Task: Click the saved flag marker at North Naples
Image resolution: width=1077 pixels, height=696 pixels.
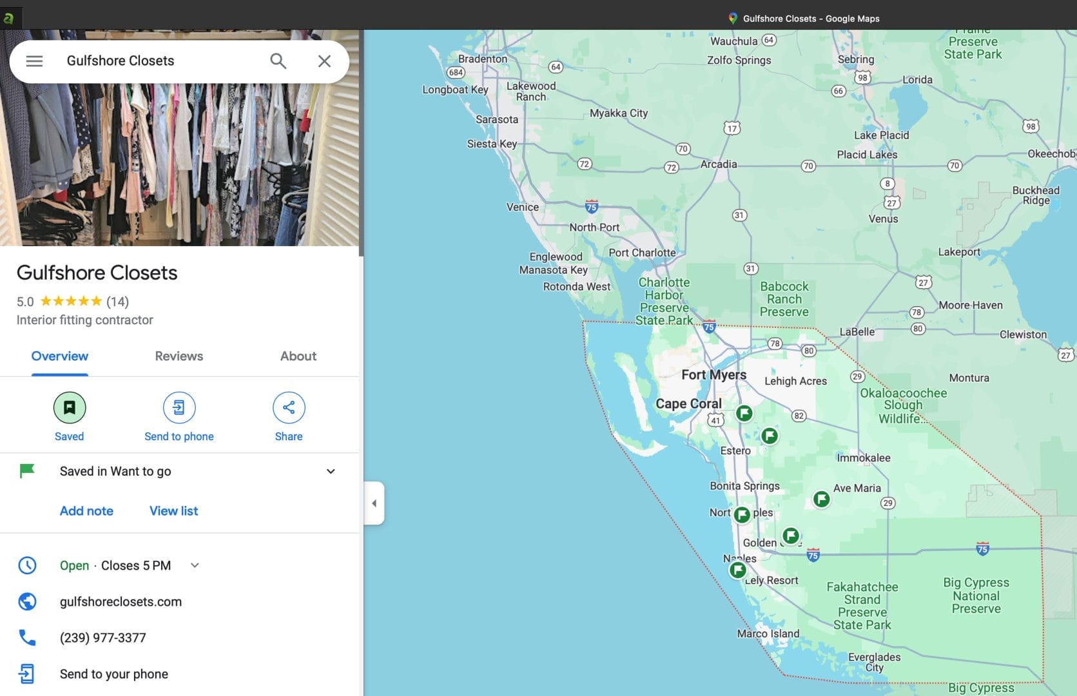Action: click(742, 514)
